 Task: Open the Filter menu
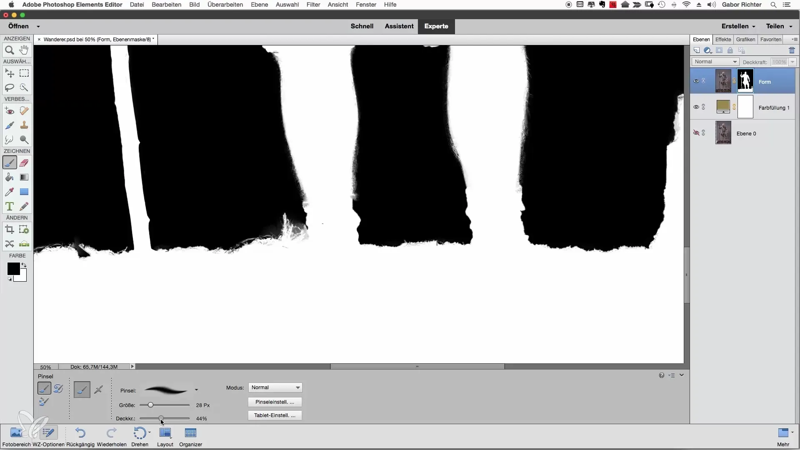click(x=313, y=5)
